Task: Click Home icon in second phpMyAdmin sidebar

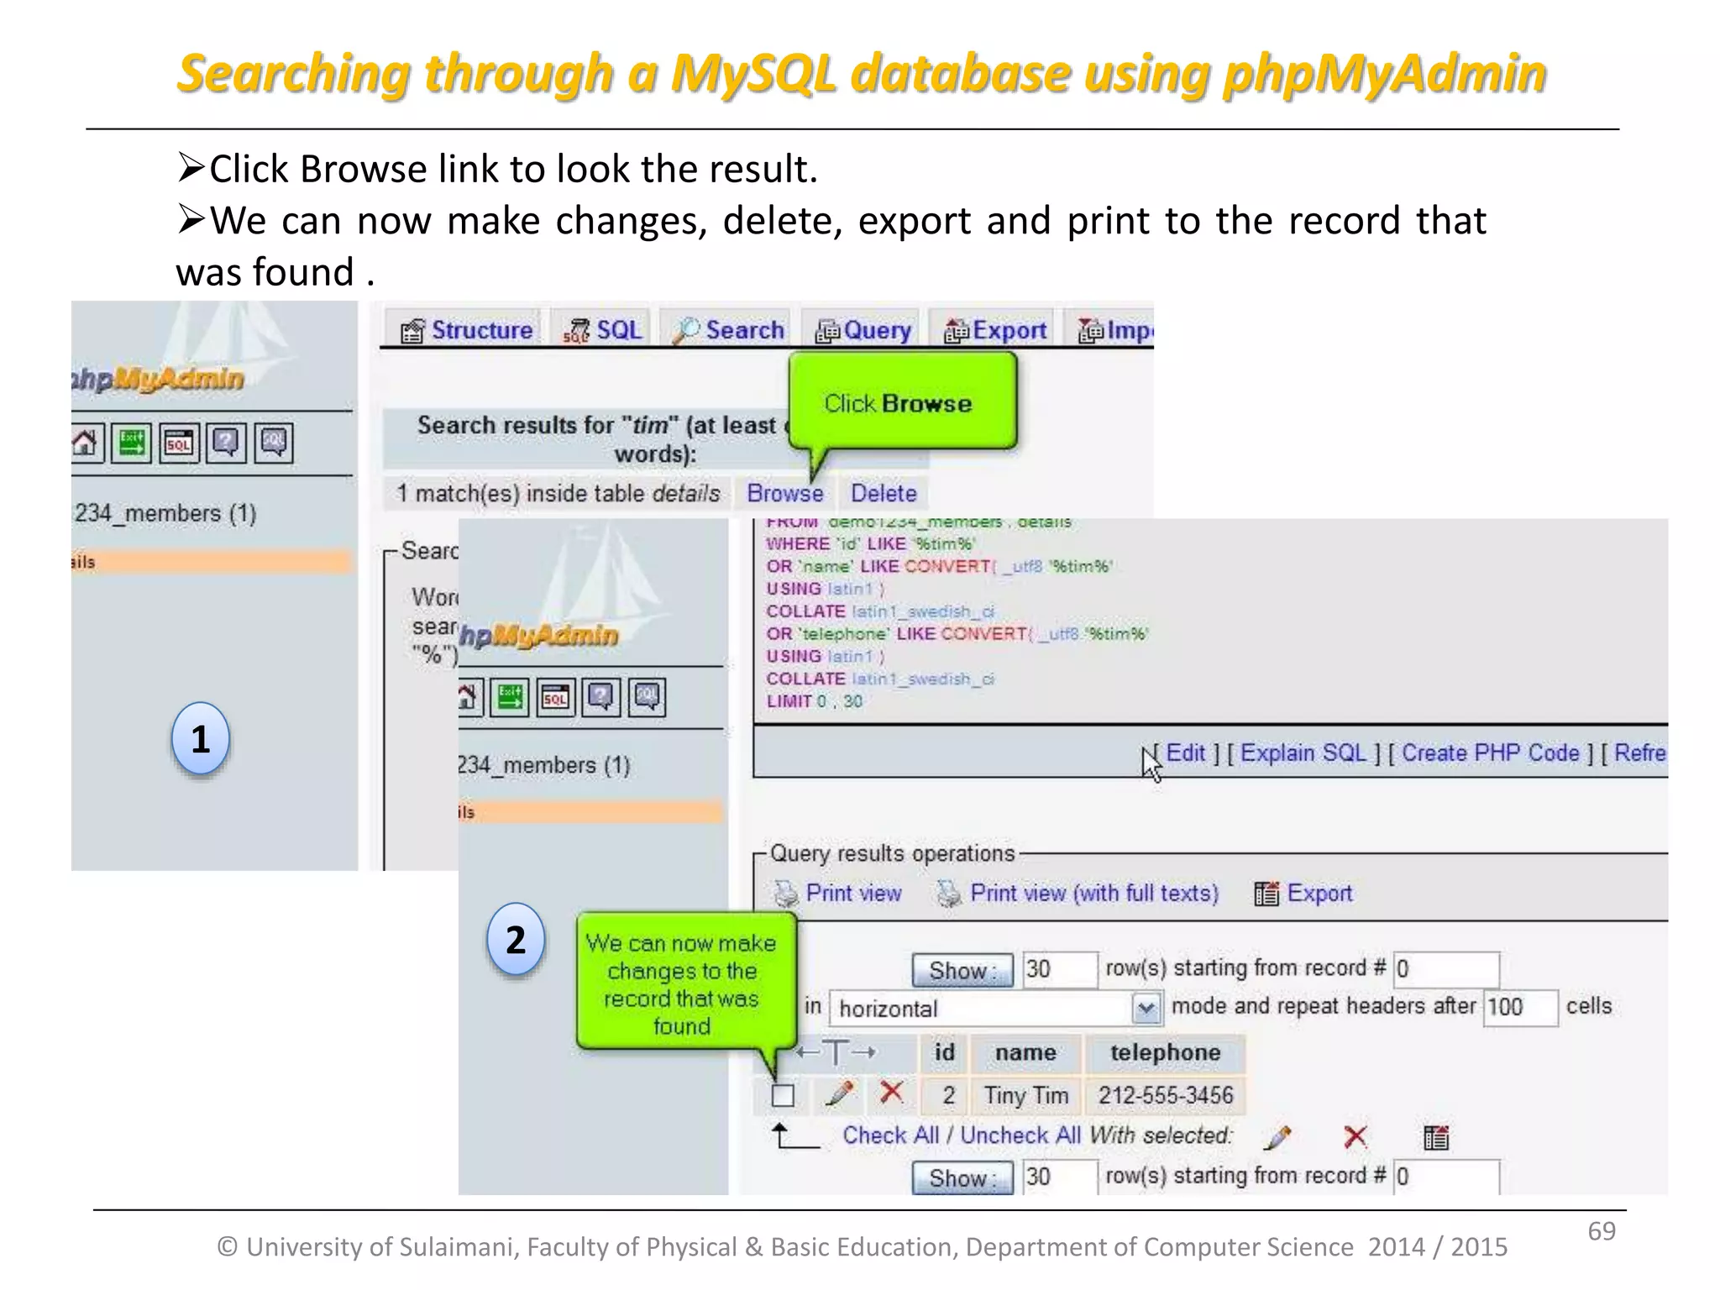Action: pos(469,697)
